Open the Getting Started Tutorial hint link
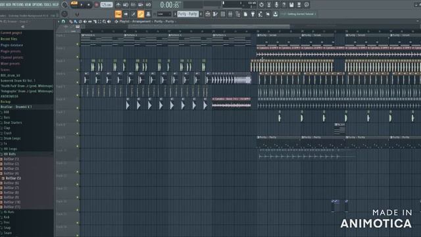Screen dimensions: 421x237 click(x=301, y=14)
